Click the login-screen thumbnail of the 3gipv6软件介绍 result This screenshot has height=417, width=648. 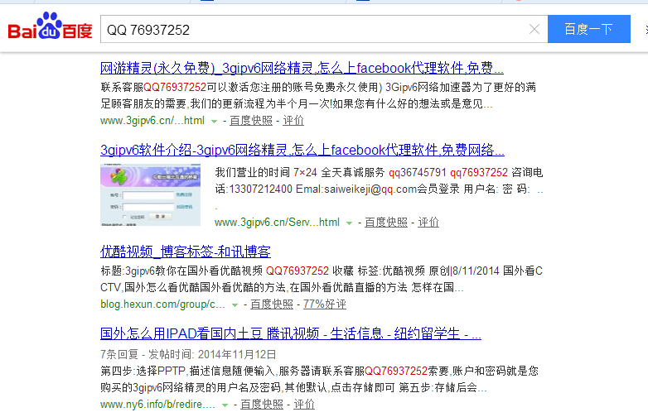tap(151, 194)
